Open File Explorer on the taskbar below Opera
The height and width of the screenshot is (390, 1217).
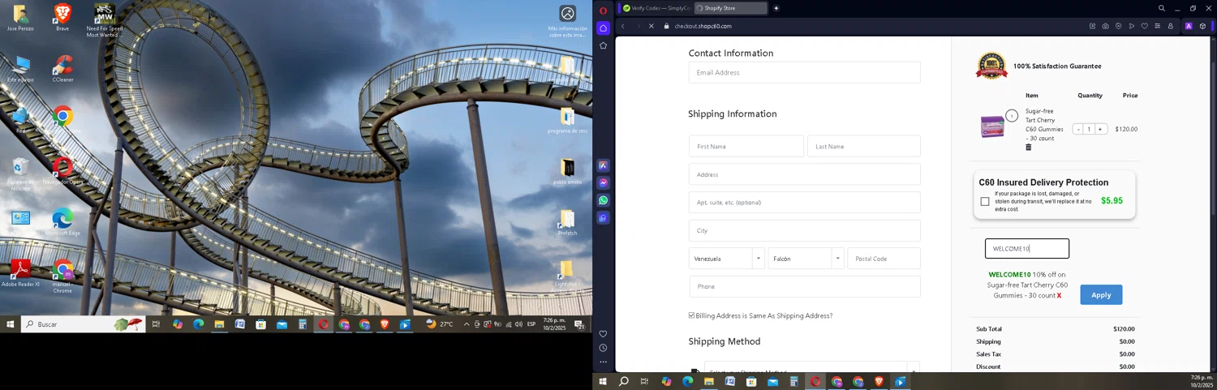[709, 381]
